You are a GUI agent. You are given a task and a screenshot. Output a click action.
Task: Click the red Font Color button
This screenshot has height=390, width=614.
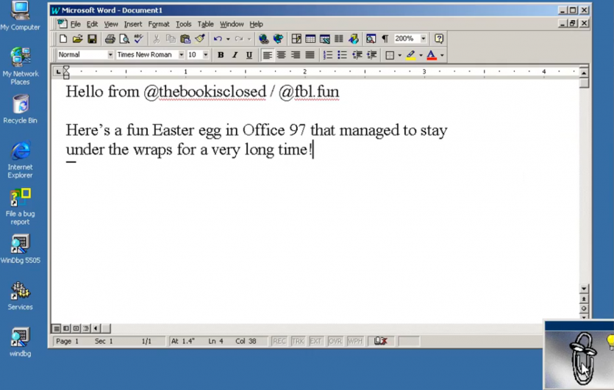click(432, 55)
